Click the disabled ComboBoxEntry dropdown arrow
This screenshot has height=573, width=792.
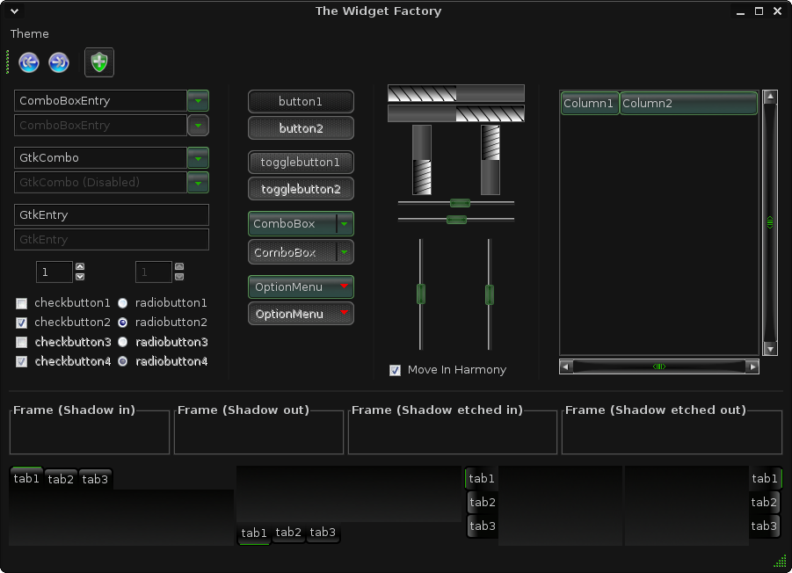198,125
